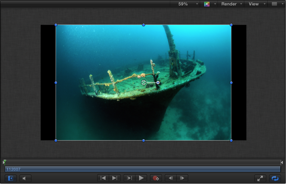Click the top-center scale handle of image
286x184 pixels.
(x=144, y=25)
